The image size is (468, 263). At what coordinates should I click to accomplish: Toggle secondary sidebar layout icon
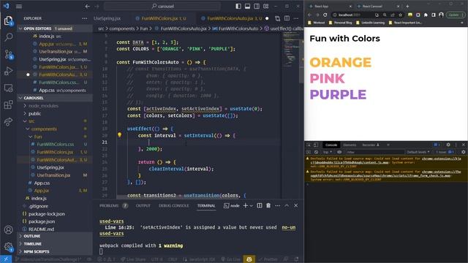point(257,6)
